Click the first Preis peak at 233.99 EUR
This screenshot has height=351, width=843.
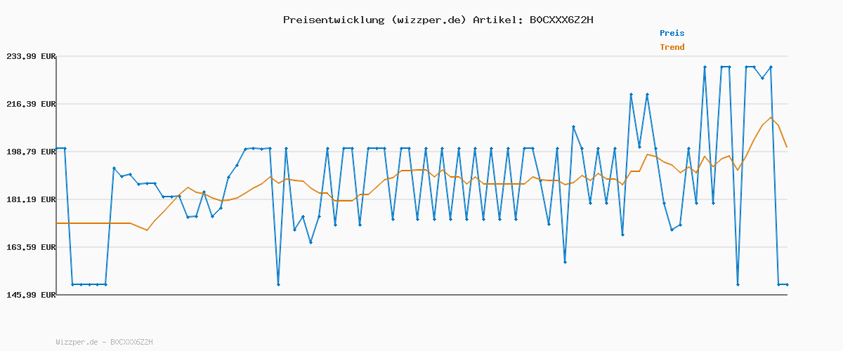705,67
